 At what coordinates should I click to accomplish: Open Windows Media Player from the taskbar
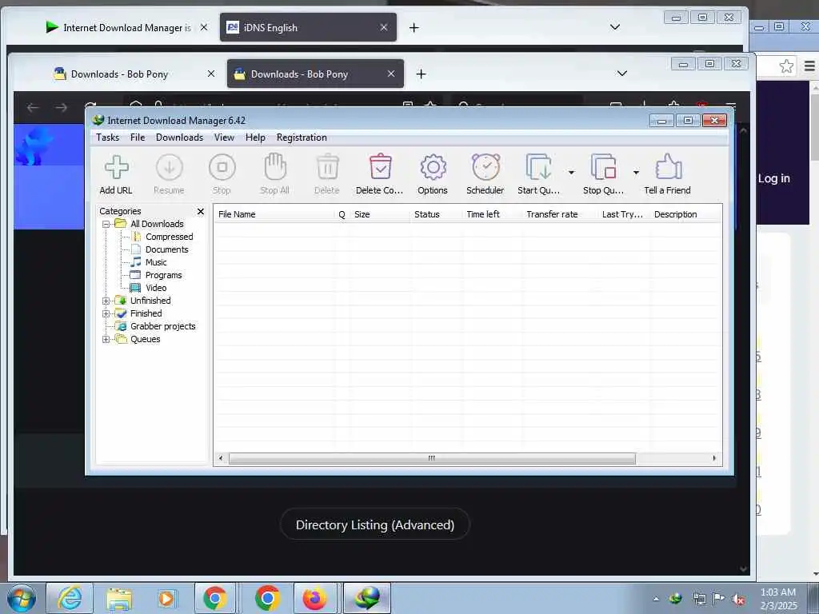pyautogui.click(x=167, y=598)
